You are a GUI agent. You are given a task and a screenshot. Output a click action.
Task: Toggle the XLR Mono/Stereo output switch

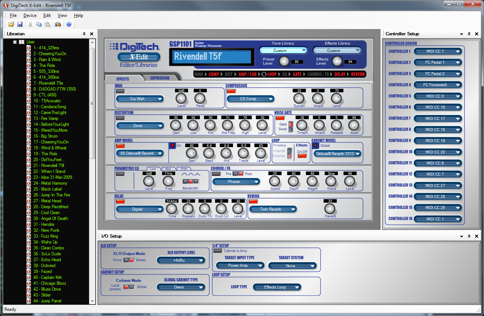129,260
